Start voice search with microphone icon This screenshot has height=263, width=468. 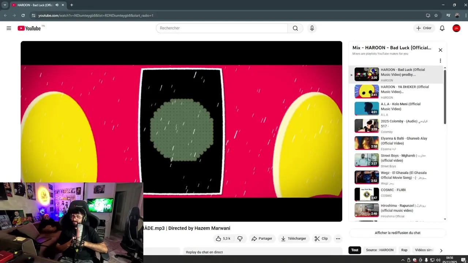pos(312,28)
